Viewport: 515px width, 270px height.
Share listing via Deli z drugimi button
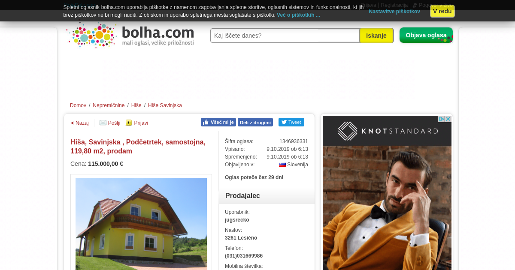click(255, 122)
